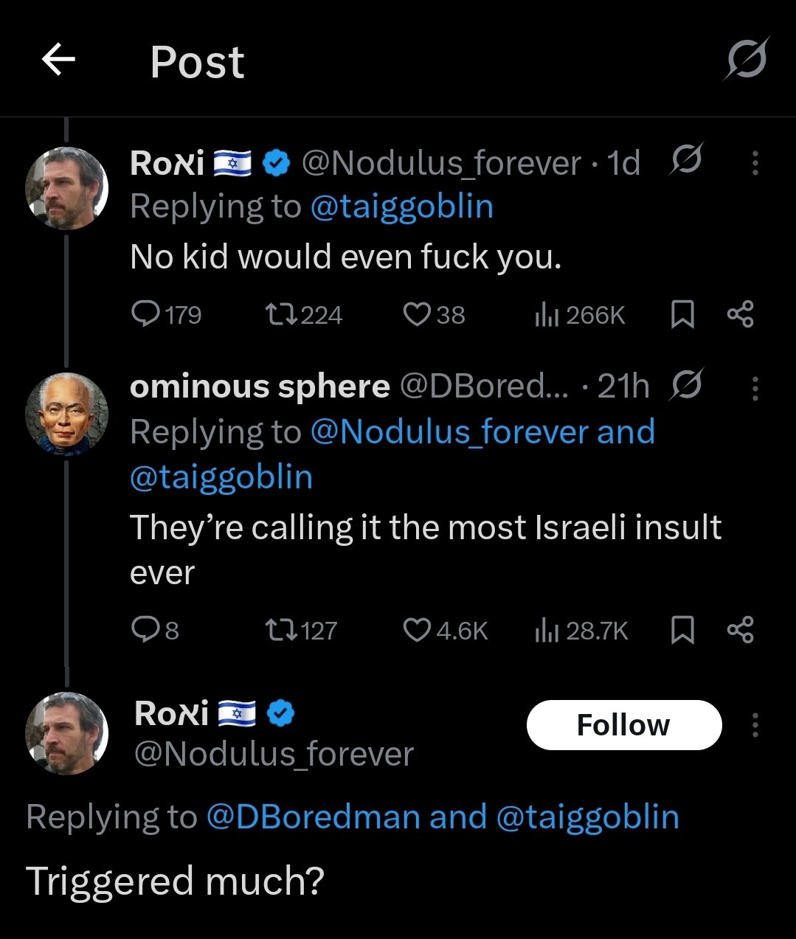Like Roxi's post with 38 likes

point(417,315)
